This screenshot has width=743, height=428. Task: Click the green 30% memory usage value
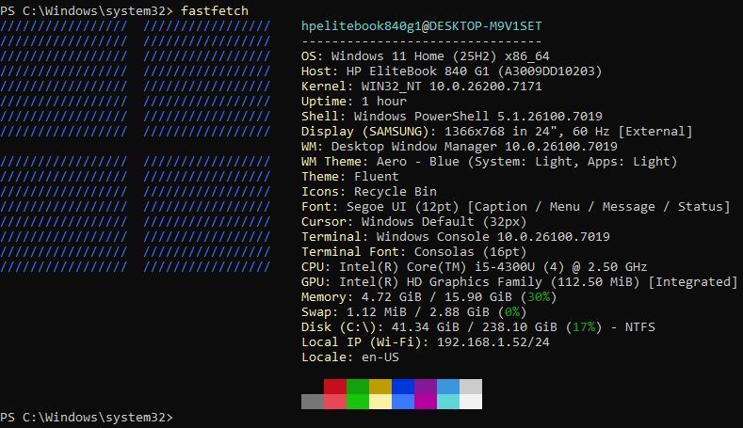(x=539, y=297)
